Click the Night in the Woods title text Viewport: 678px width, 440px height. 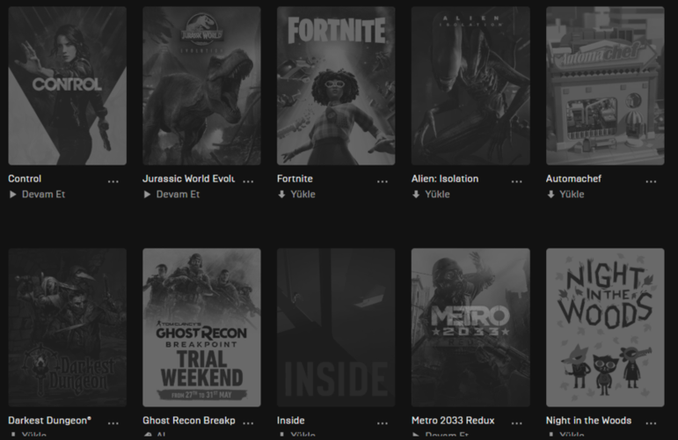click(588, 421)
